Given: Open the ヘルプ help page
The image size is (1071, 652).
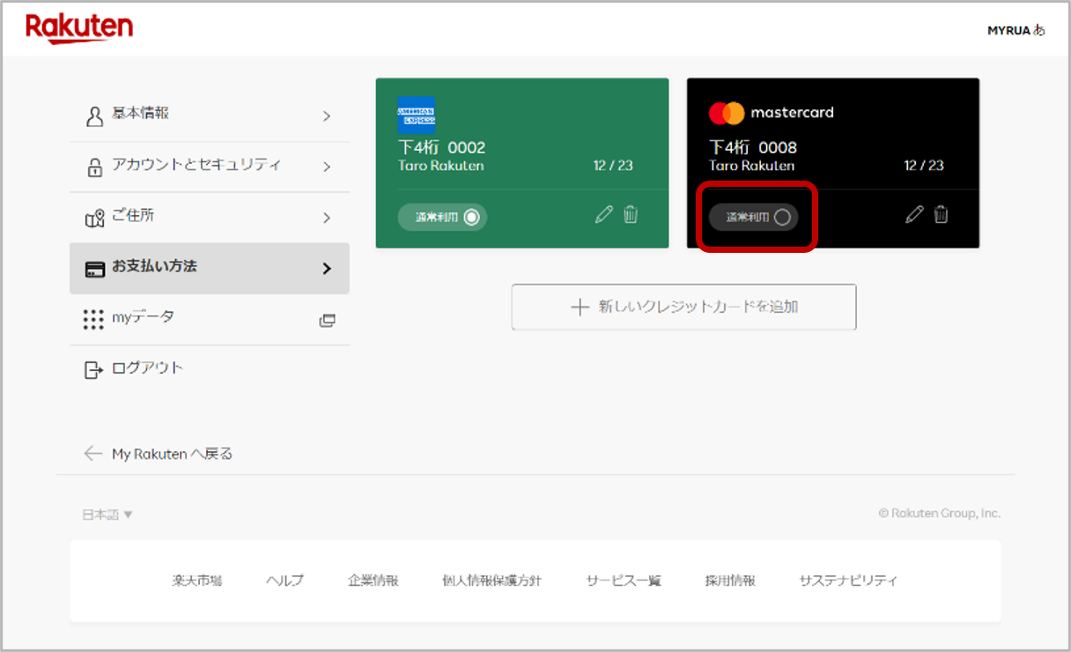Looking at the screenshot, I should coord(284,580).
